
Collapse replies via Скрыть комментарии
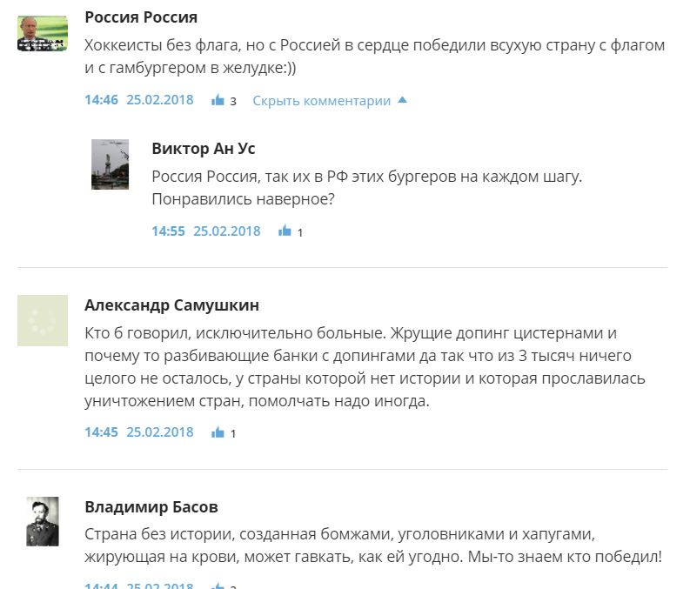pos(321,101)
